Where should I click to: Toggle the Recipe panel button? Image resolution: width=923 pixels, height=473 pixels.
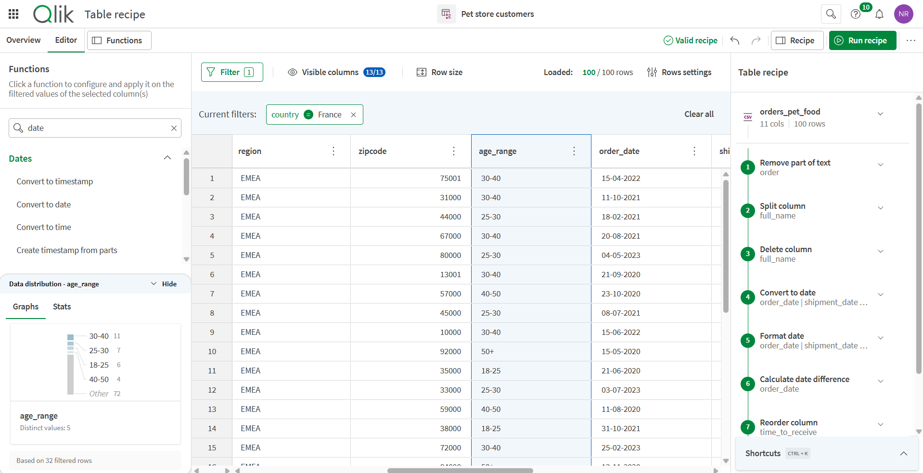click(x=796, y=40)
